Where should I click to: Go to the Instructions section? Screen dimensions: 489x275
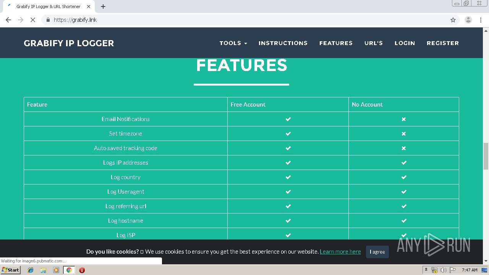283,43
